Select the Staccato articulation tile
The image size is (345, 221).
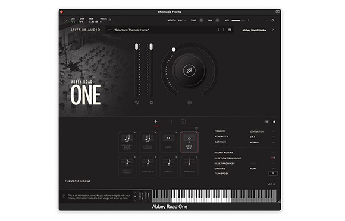[x=148, y=166]
